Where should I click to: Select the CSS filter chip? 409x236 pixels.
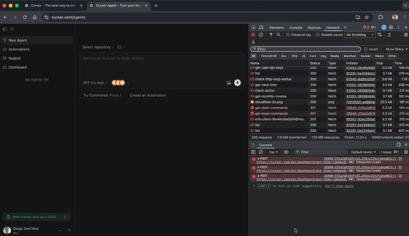(x=294, y=56)
